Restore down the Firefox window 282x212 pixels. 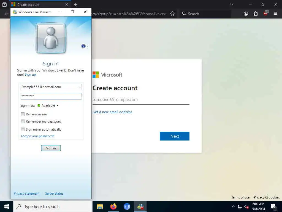coord(263,4)
